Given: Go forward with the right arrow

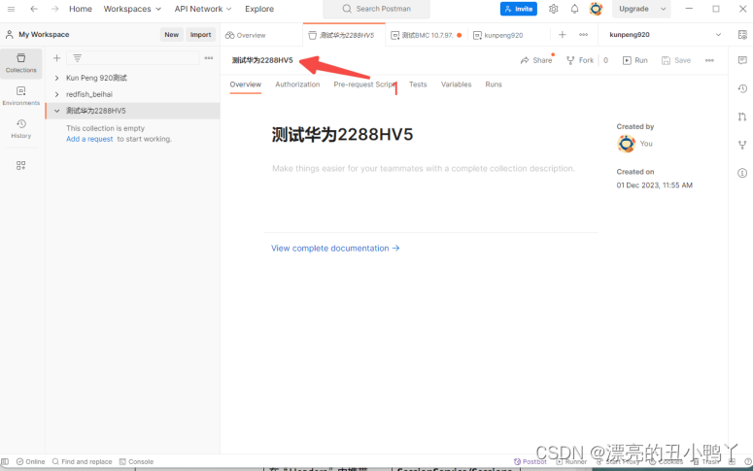Looking at the screenshot, I should click(x=54, y=9).
